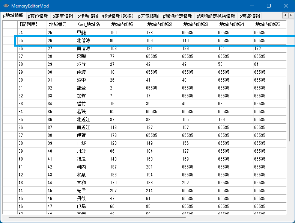Switch to the p音楽情報 tab
The image size is (295, 223).
click(x=250, y=16)
